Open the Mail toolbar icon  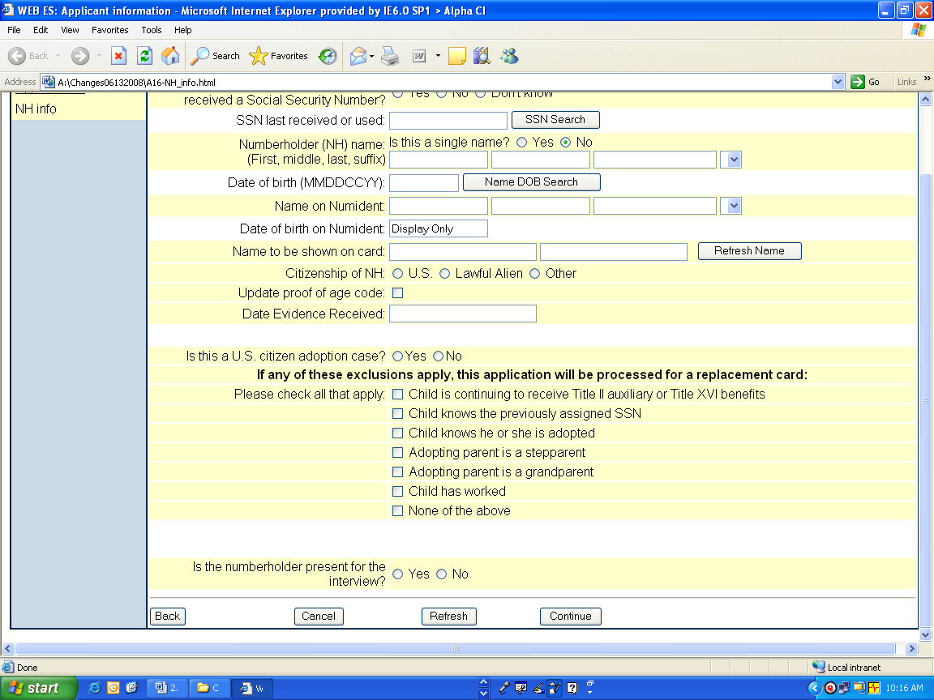point(358,56)
